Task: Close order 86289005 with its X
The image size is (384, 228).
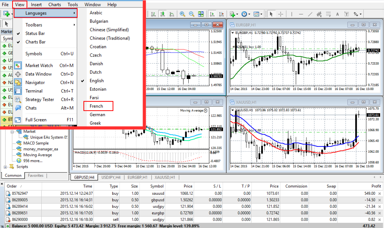Action: (380, 200)
